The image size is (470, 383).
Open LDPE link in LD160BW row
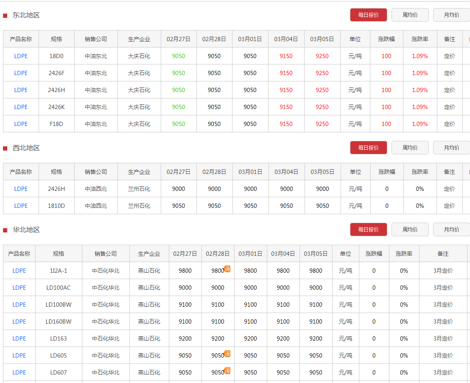click(x=19, y=321)
